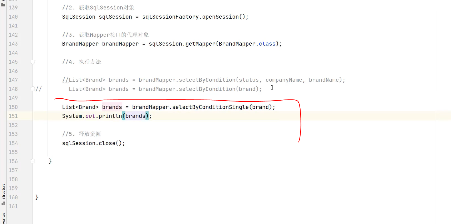Image resolution: width=451 pixels, height=224 pixels.
Task: Click the class keyword on line 143
Action: (267, 44)
